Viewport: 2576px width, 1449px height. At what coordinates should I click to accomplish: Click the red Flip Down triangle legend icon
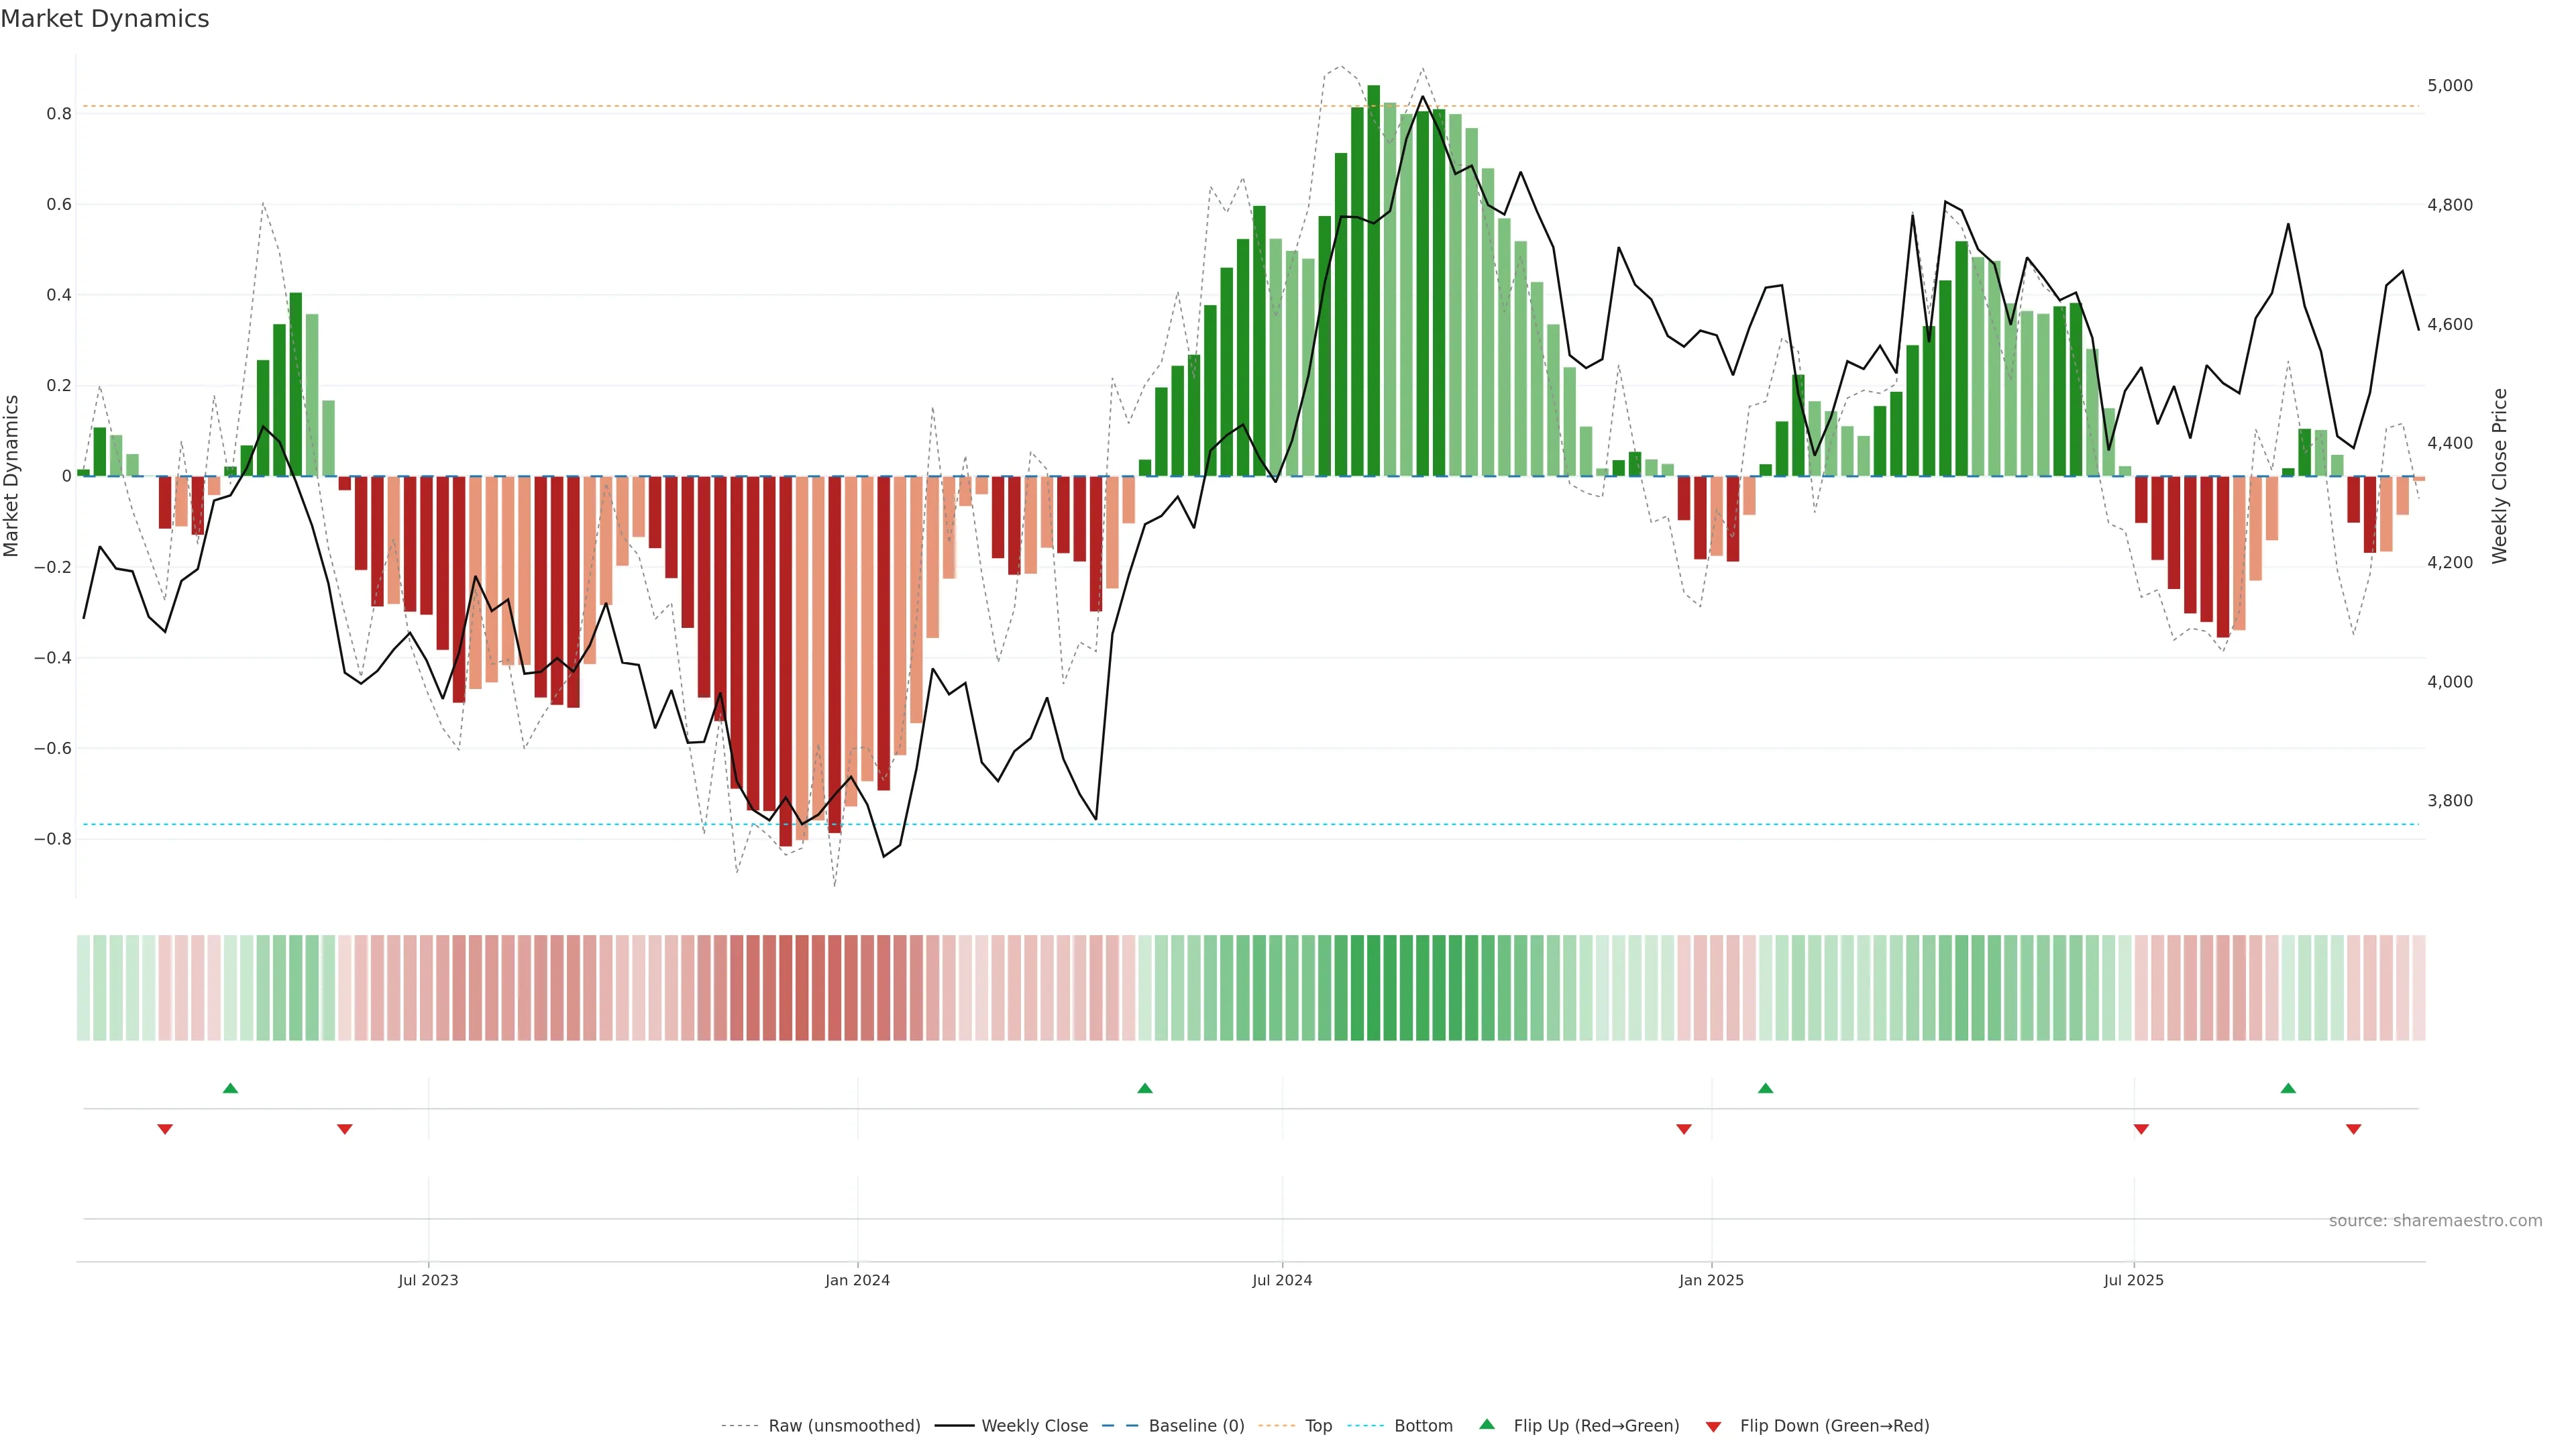(1713, 1426)
